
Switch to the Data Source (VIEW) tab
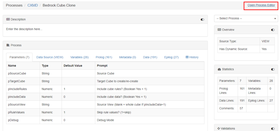[x=50, y=57]
